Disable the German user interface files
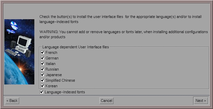The width and height of the screenshot is (213, 109). tap(42, 58)
